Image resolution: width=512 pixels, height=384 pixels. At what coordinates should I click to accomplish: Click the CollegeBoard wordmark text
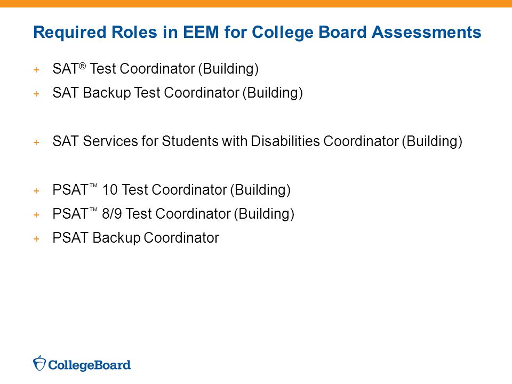(x=90, y=365)
